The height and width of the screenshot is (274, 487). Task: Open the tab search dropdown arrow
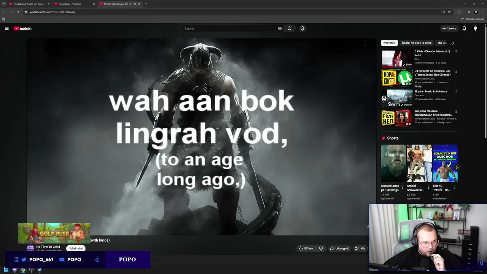(x=4, y=4)
